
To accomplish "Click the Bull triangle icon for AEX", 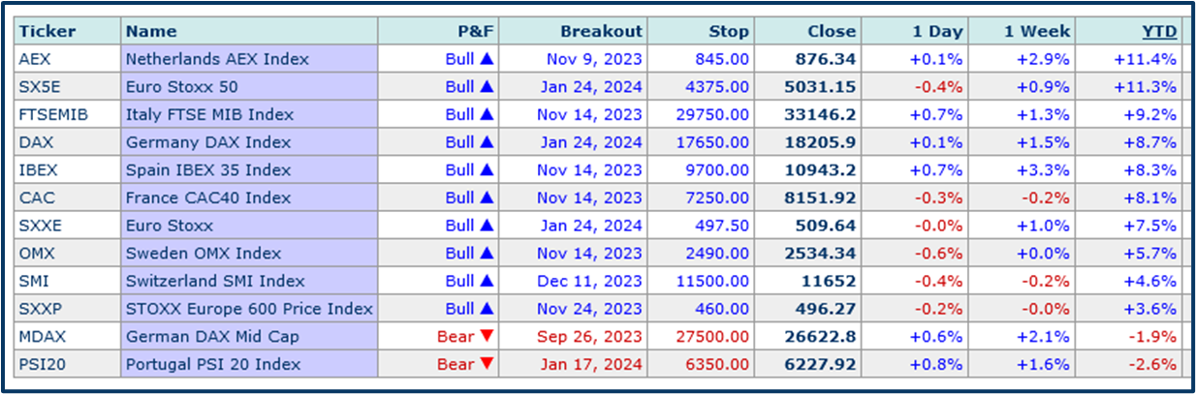I will [487, 59].
